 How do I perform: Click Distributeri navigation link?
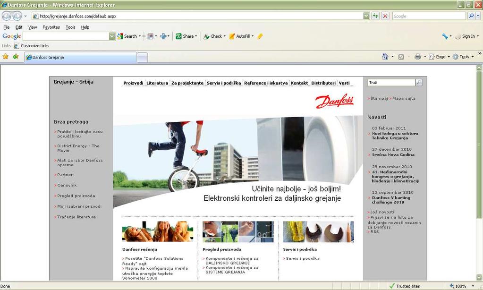(x=323, y=83)
